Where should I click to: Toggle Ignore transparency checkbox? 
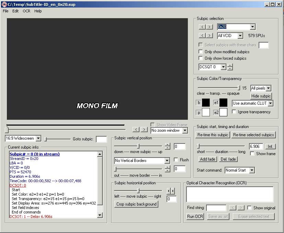234,112
